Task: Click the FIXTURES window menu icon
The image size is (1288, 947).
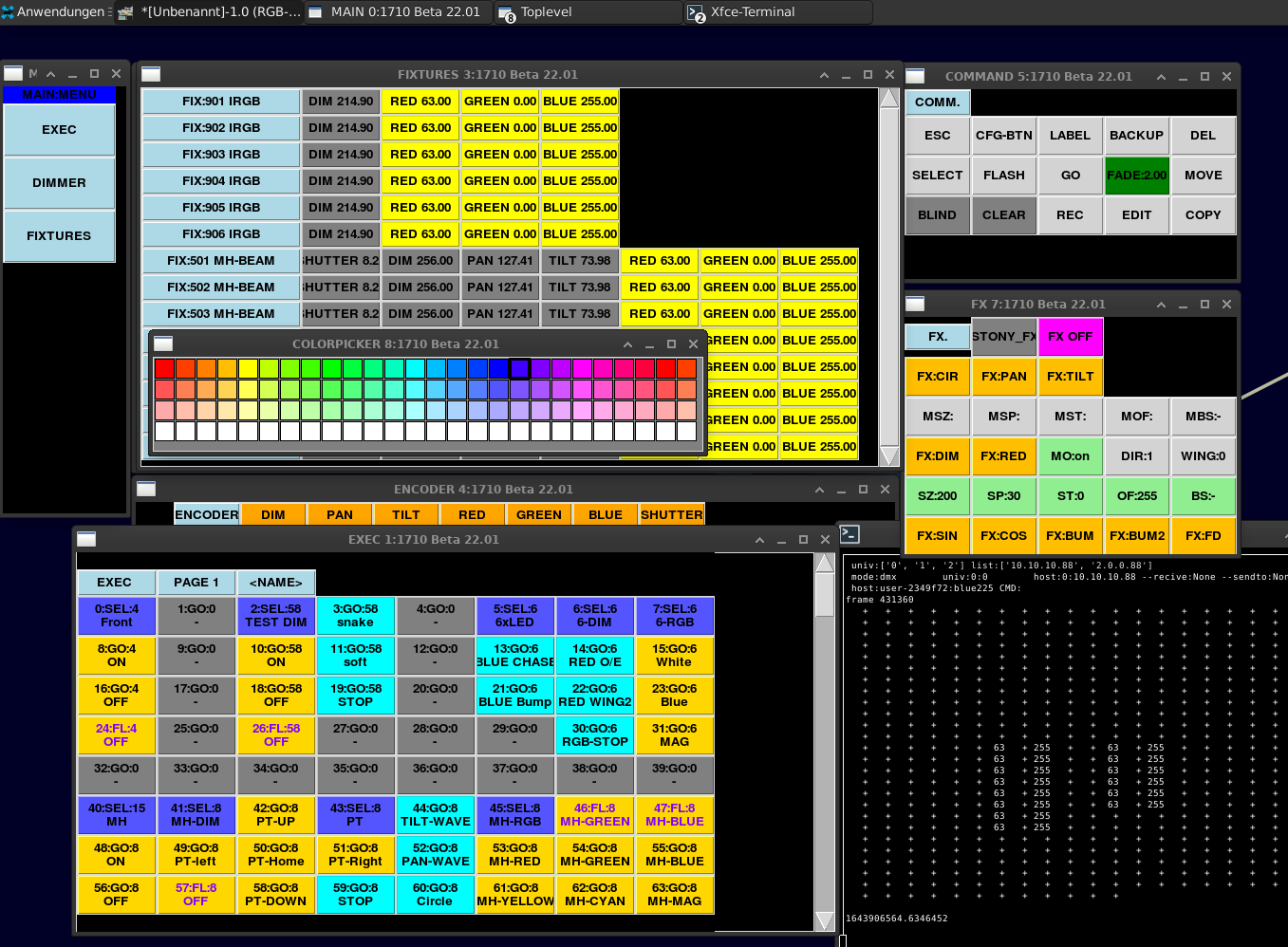Action: [x=151, y=74]
